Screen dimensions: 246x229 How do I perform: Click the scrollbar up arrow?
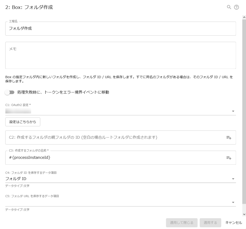point(244,17)
